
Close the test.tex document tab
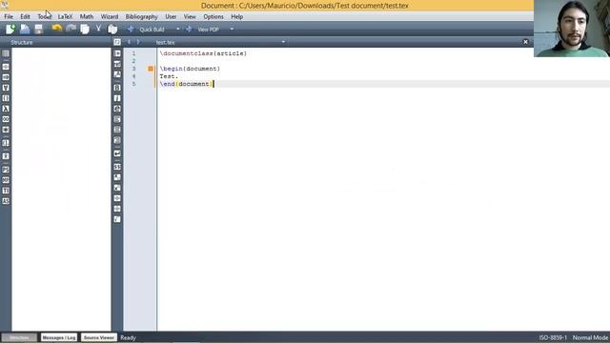pos(525,42)
